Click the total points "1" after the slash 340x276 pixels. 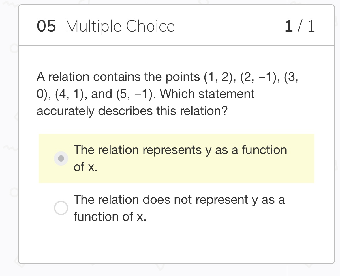[311, 26]
